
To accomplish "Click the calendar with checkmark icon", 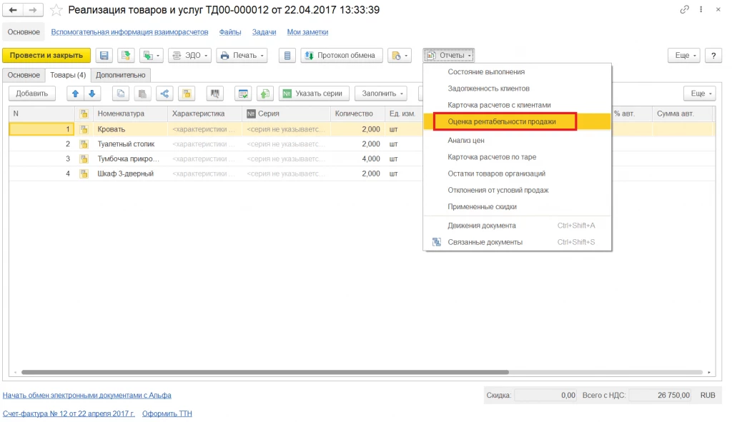I will [243, 94].
